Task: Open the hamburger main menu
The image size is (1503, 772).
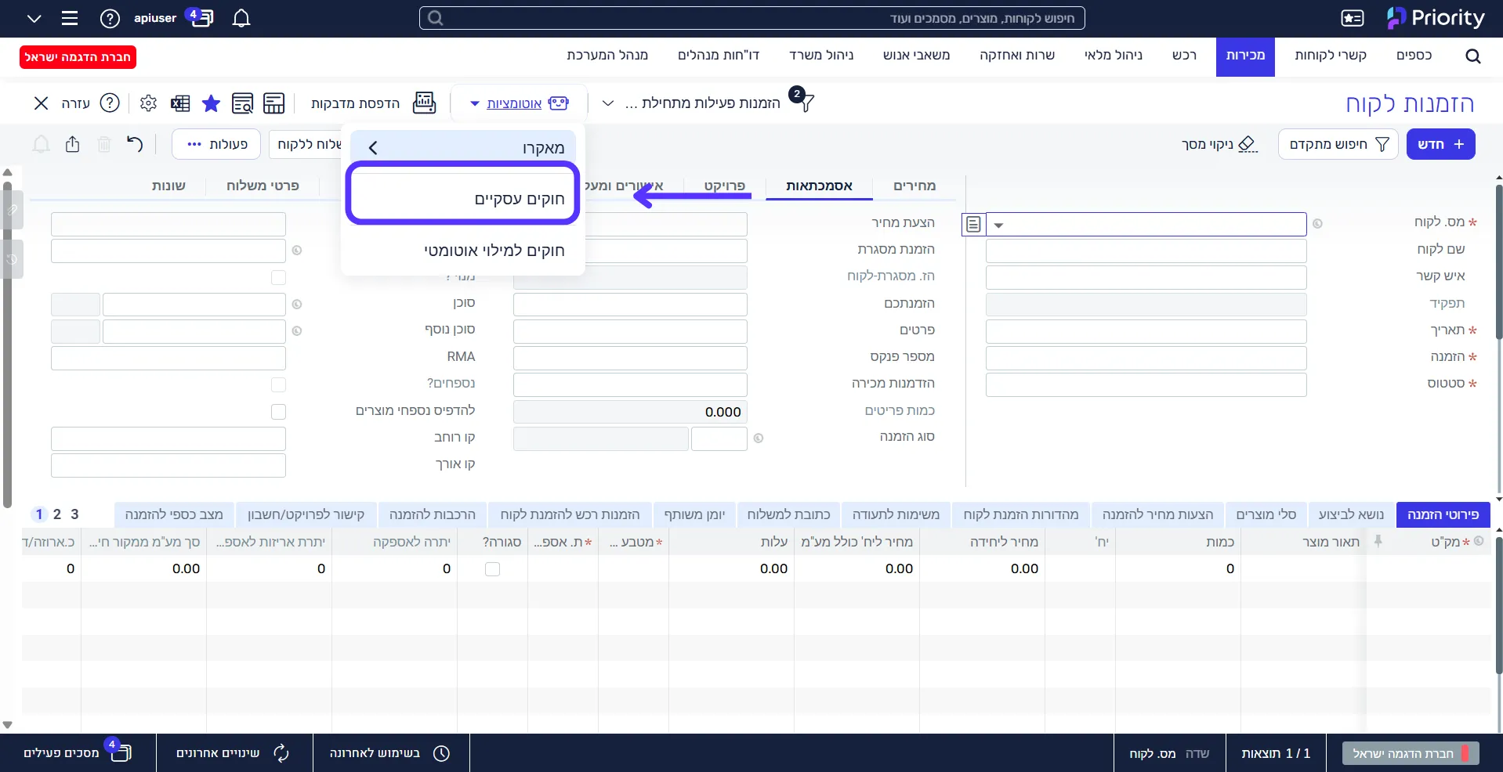Action: 70,18
